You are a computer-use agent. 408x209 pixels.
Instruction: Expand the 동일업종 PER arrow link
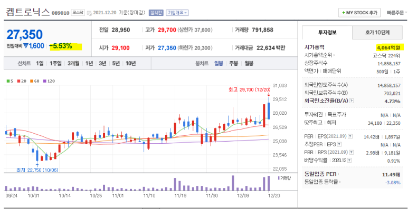322,174
